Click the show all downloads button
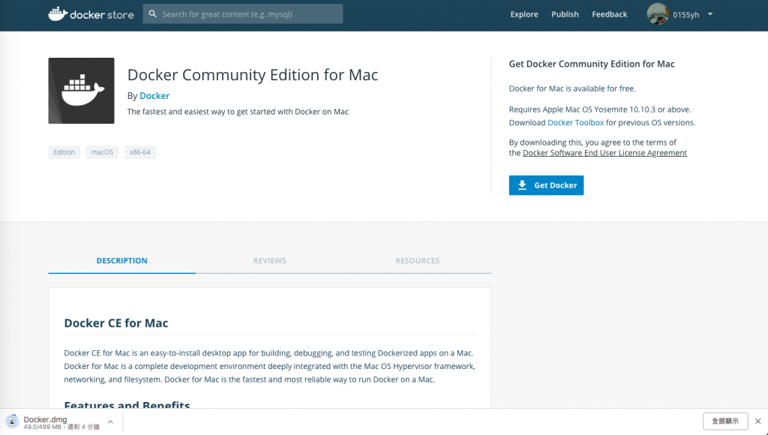This screenshot has width=768, height=435. (x=725, y=421)
